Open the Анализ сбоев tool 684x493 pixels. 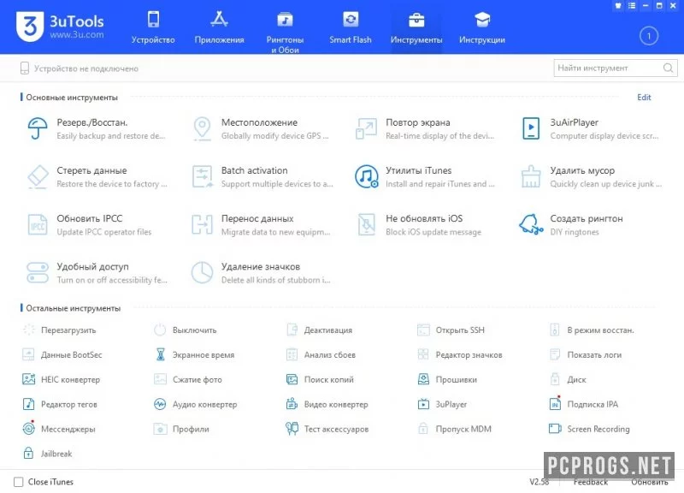point(321,354)
